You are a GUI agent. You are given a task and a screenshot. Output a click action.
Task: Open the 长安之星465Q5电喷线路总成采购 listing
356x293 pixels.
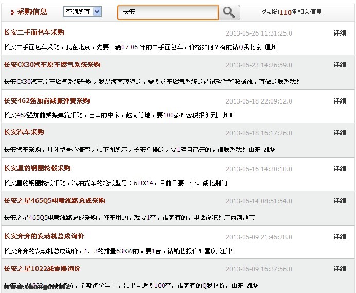(54, 201)
